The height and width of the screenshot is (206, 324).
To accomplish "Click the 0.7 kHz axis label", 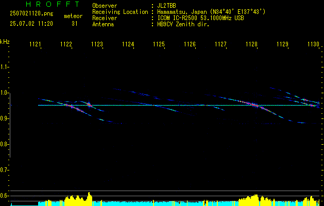I will click(4, 170).
